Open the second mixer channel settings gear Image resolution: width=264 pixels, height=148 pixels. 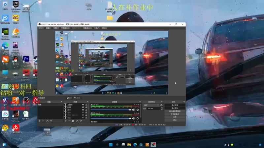[x=138, y=118]
